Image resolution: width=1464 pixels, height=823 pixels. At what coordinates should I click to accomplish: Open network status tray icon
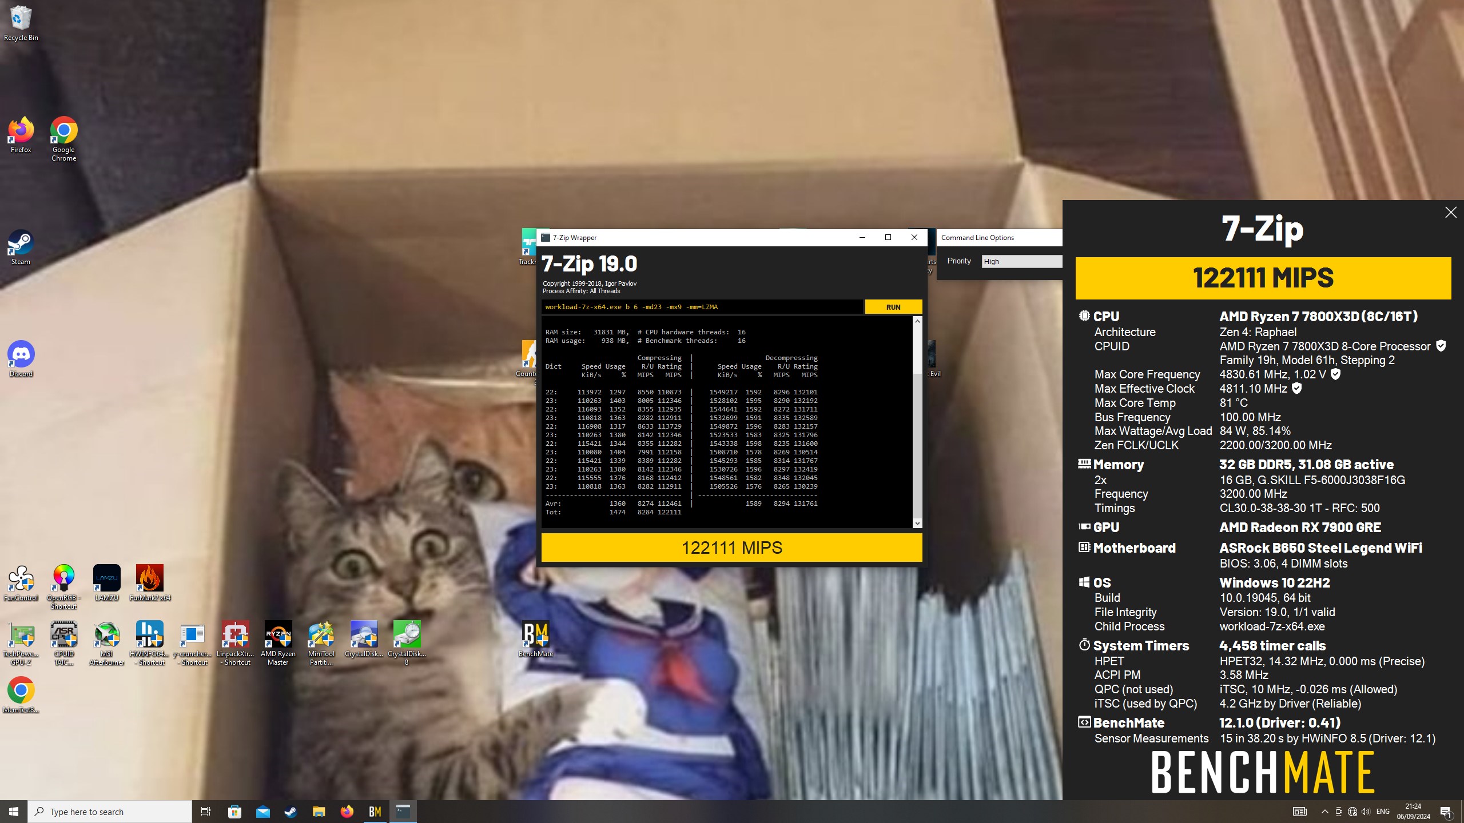1352,812
